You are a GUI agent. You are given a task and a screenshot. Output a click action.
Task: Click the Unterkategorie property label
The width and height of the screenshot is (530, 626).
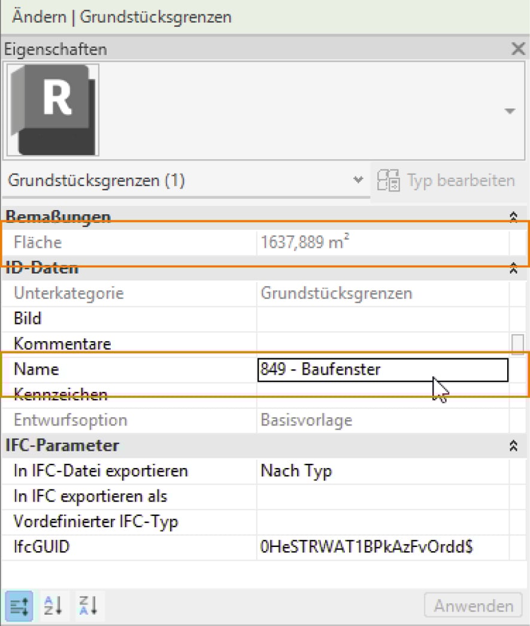tap(69, 293)
